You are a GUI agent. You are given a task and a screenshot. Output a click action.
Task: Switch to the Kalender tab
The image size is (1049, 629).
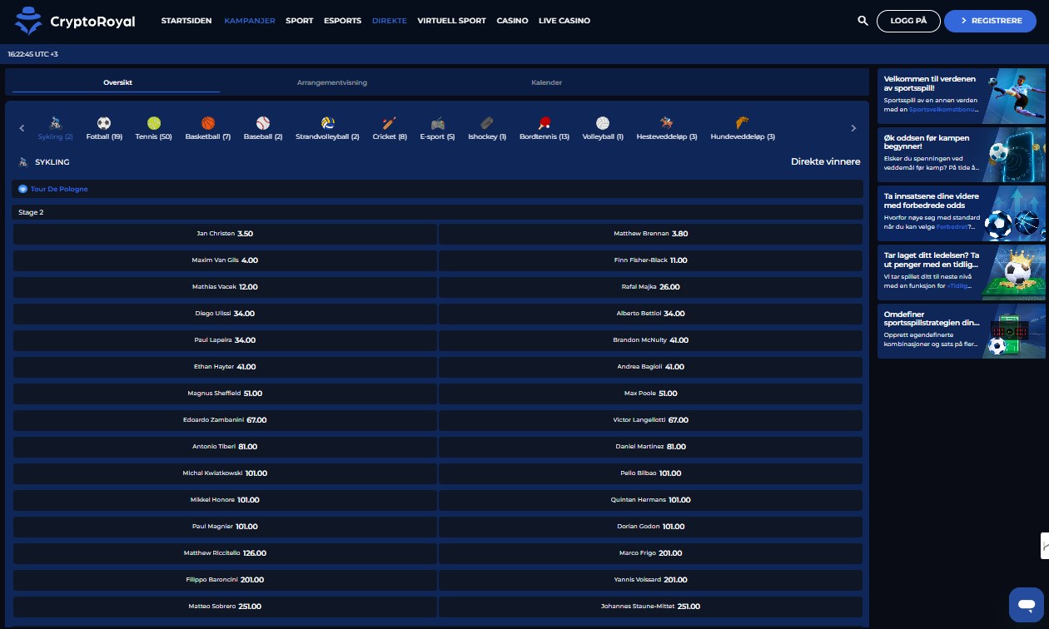click(x=546, y=82)
